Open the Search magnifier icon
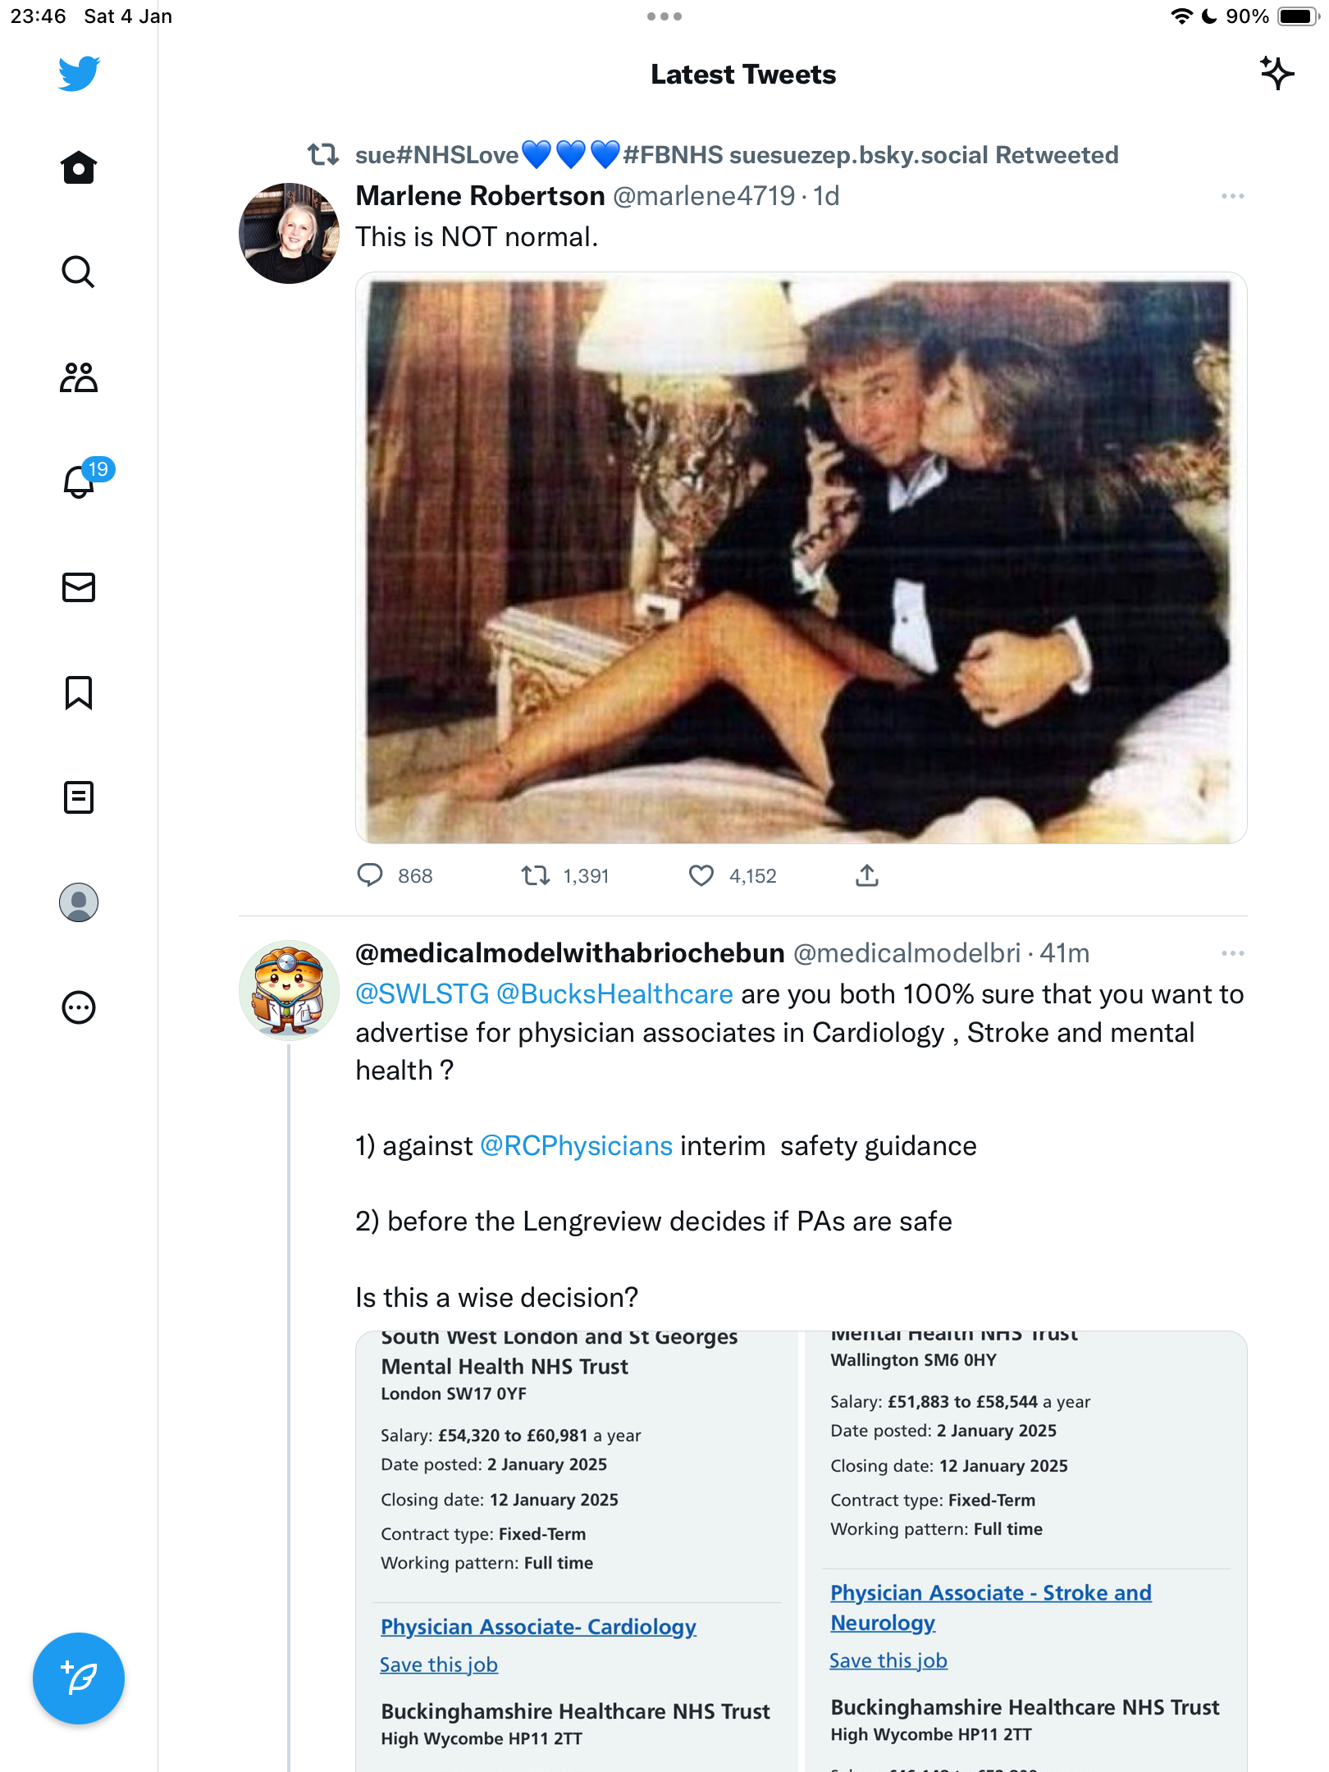This screenshot has width=1329, height=1772. click(x=79, y=272)
